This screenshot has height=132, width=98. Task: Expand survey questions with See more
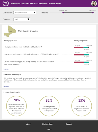(x=6, y=69)
